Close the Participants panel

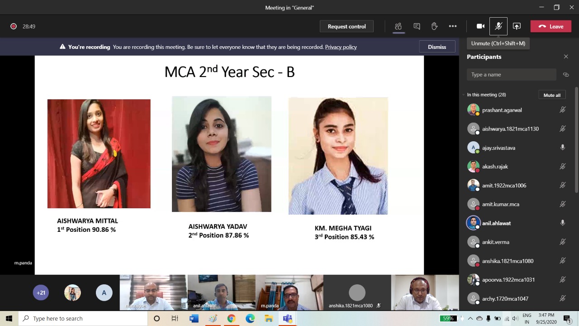566,57
